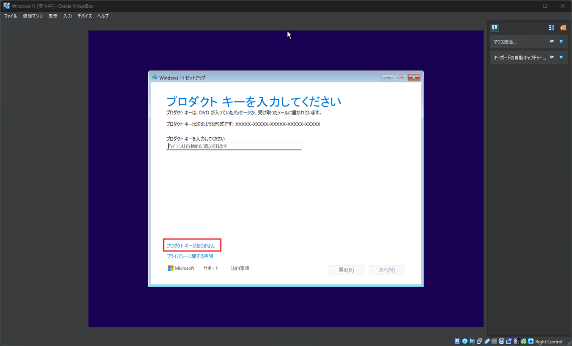Click the recording status icon
572x346 pixels.
509,341
